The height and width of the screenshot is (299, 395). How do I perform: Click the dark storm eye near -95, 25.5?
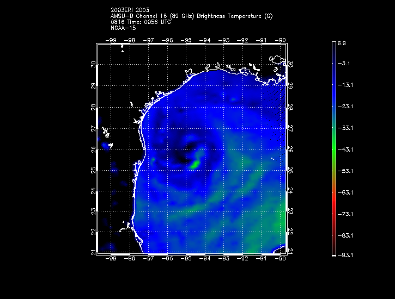click(x=183, y=158)
